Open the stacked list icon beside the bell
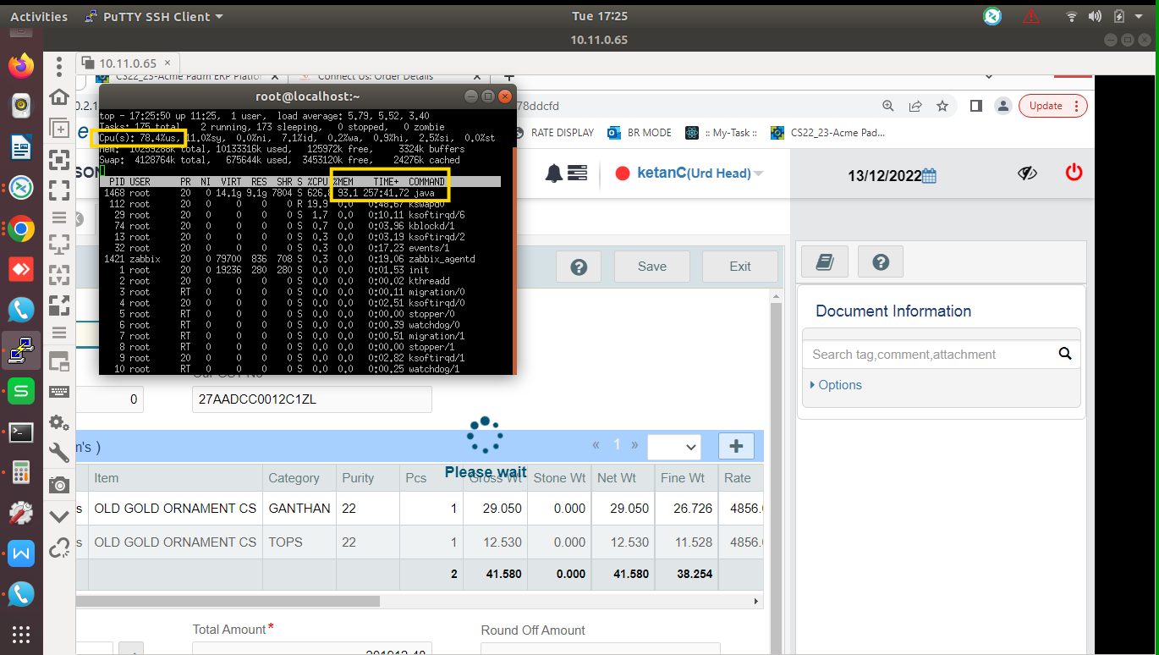Viewport: 1159px width, 655px height. point(577,173)
